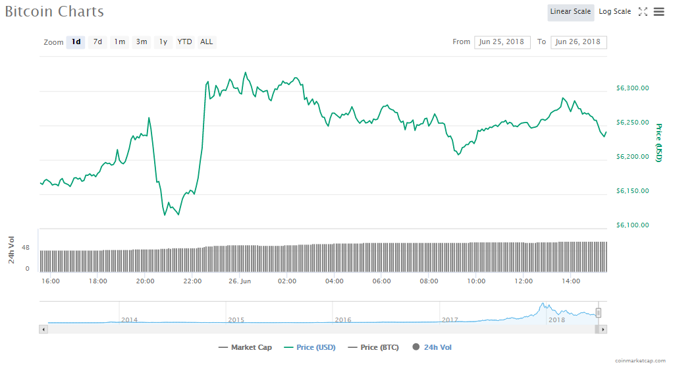This screenshot has height=367, width=673.
Task: Show the Price (BTC) series
Action: point(373,347)
